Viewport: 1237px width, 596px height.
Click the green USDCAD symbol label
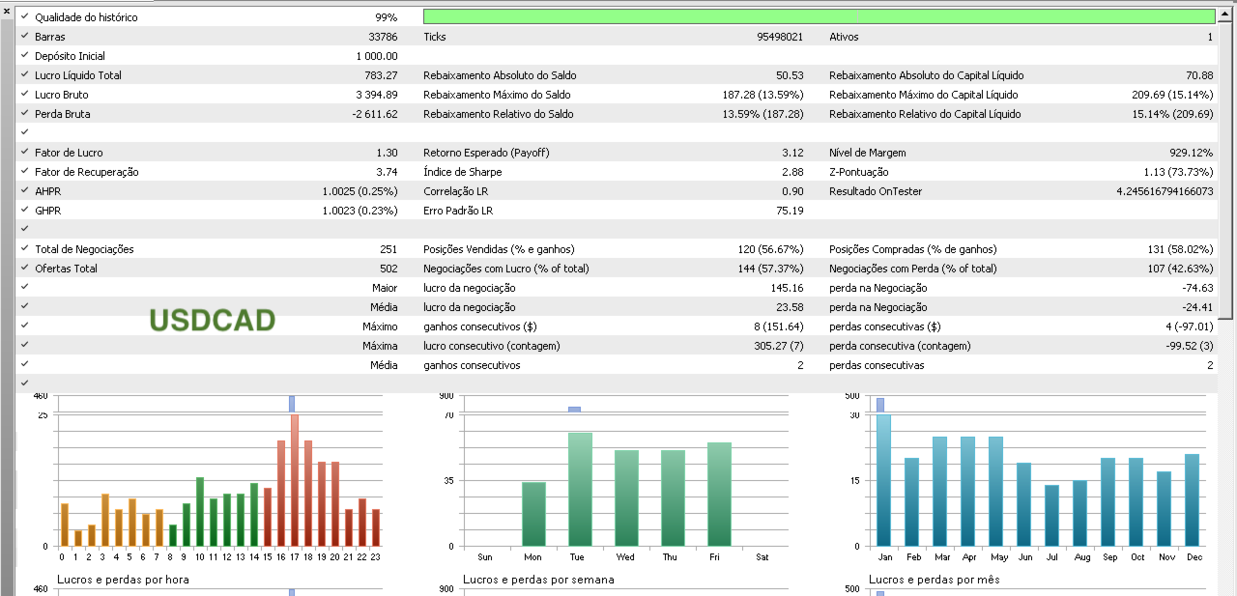pyautogui.click(x=213, y=320)
